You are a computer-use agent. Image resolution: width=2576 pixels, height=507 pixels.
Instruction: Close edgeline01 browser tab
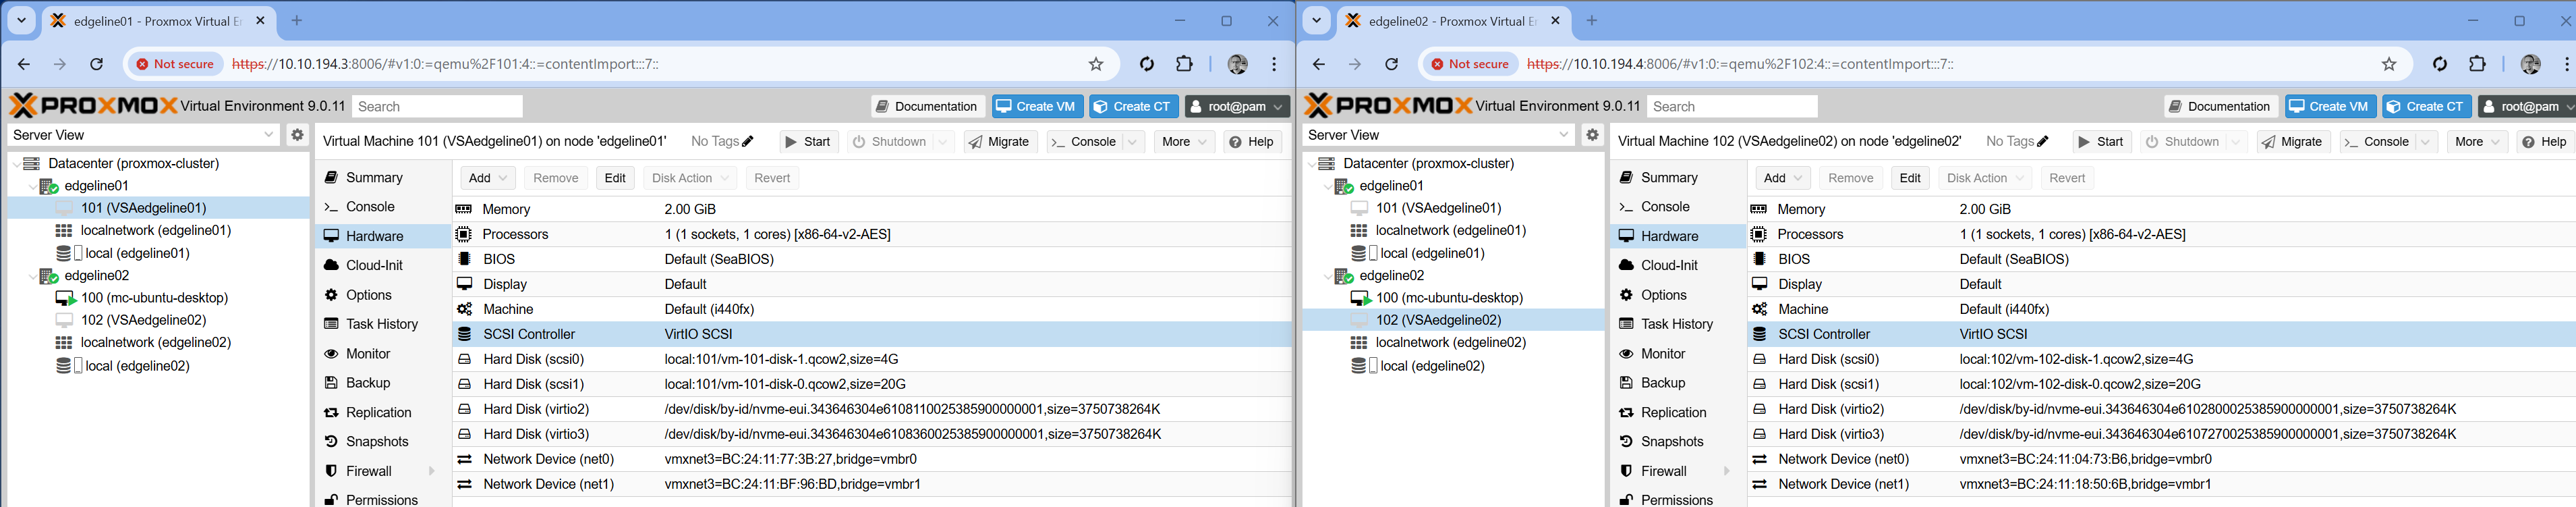[x=261, y=20]
